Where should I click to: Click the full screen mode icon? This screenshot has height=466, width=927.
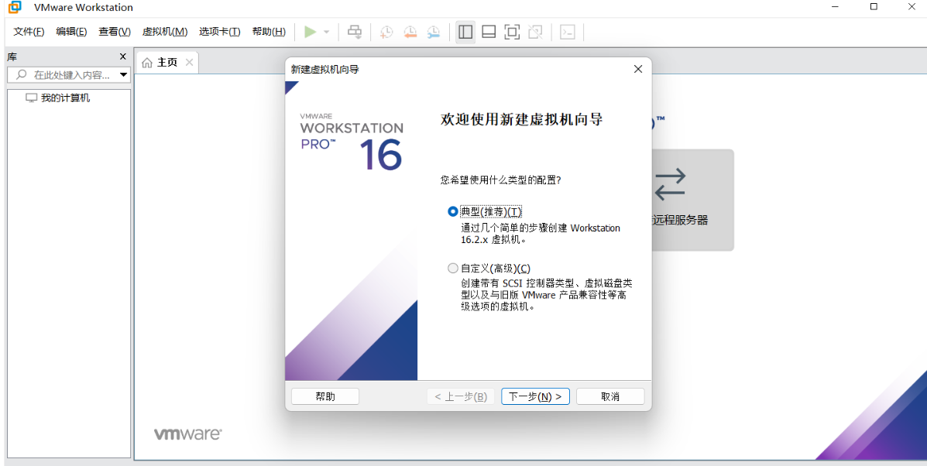512,32
